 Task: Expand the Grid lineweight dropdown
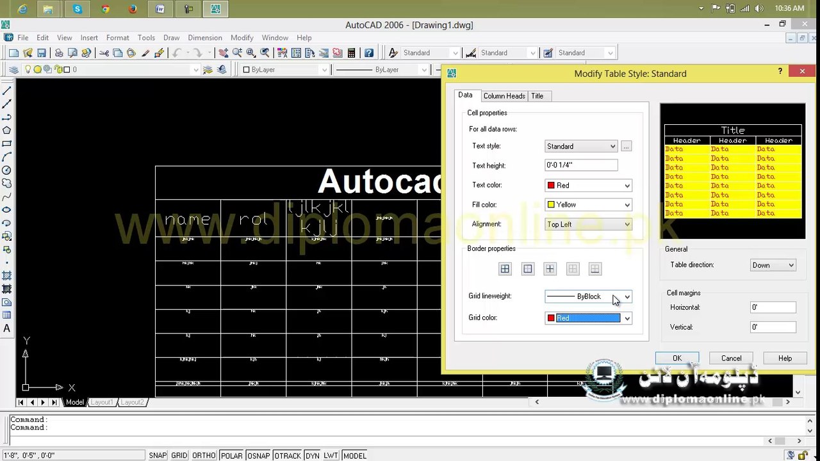[x=588, y=296]
